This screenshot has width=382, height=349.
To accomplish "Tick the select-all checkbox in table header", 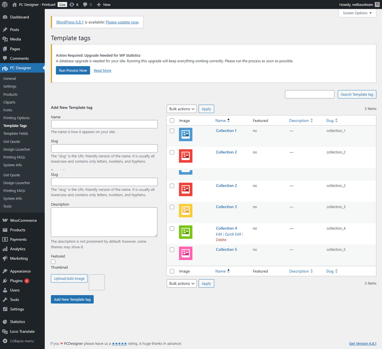I will point(172,121).
